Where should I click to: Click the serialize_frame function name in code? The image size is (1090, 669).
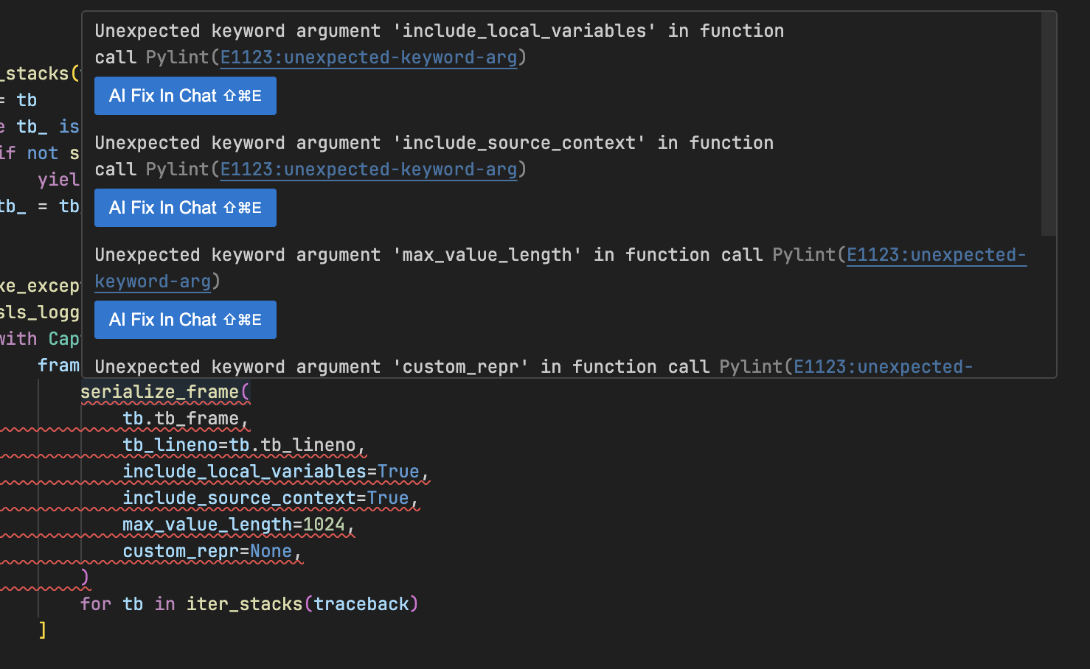pyautogui.click(x=159, y=392)
